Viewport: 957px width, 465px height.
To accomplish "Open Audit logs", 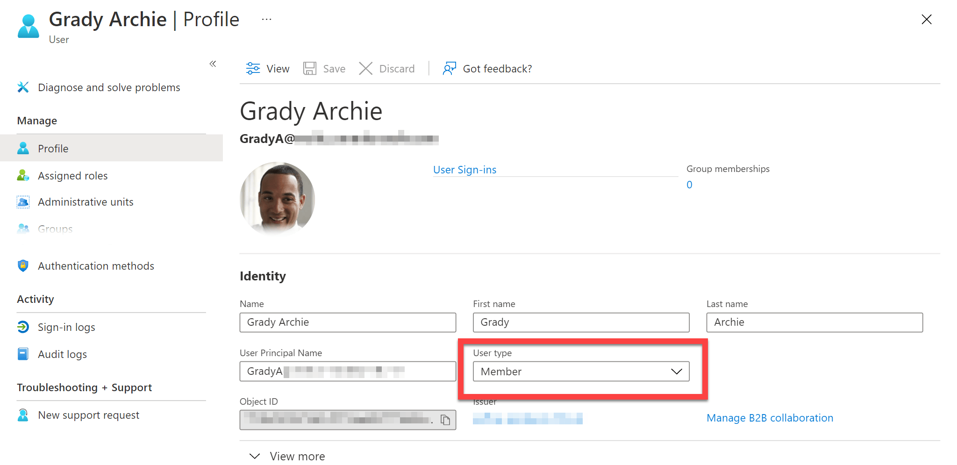I will [62, 354].
